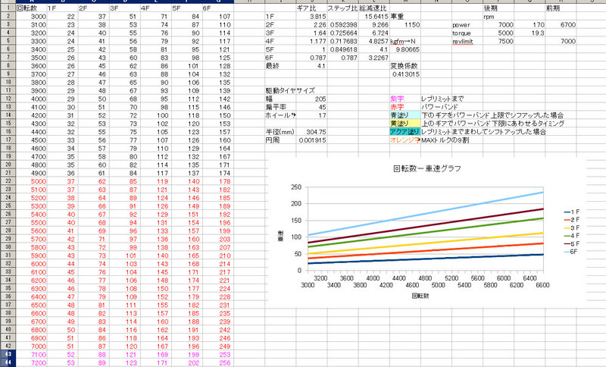Screen dimensions: 606x367
Task: Select row header 2
Action: coord(6,15)
